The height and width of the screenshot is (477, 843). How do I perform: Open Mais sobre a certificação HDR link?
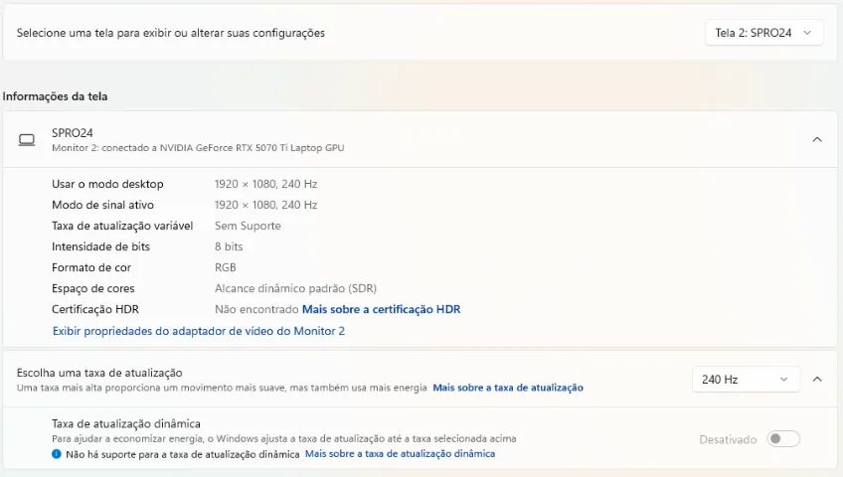pyautogui.click(x=381, y=309)
